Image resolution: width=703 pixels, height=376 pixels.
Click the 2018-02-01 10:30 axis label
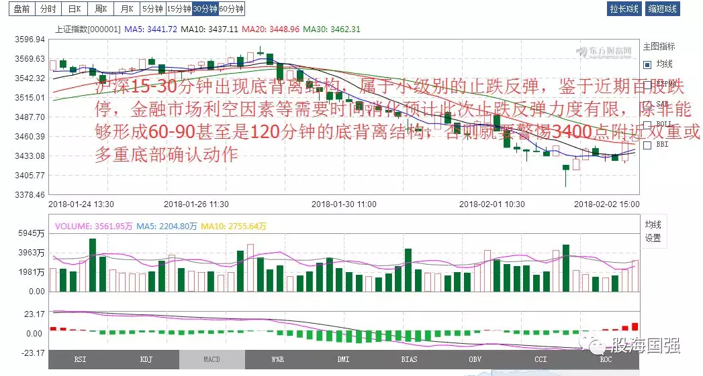point(491,204)
